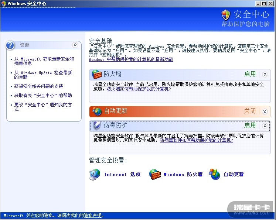This screenshot has width=276, height=220.
Task: Open 防病毒软件如何帮助保护我的计算机? link
Action: pyautogui.click(x=197, y=140)
